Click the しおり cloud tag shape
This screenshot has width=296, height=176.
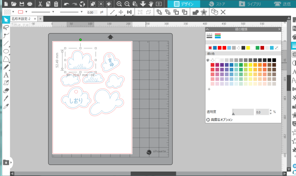[76, 98]
